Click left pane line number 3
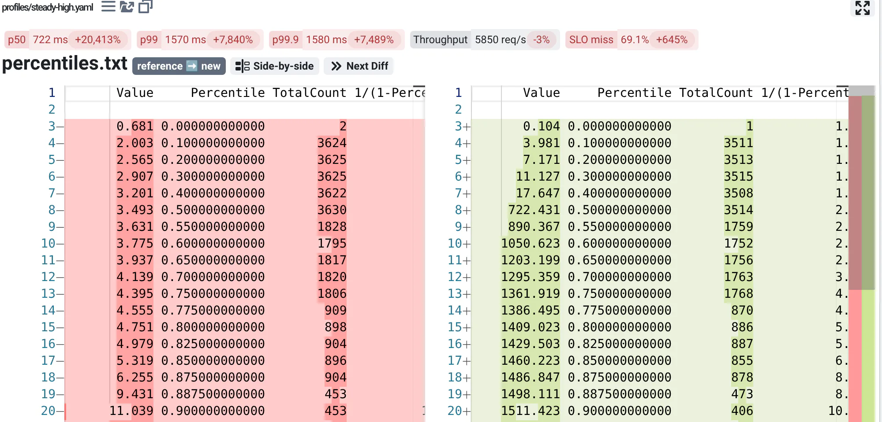The image size is (882, 422). [52, 126]
